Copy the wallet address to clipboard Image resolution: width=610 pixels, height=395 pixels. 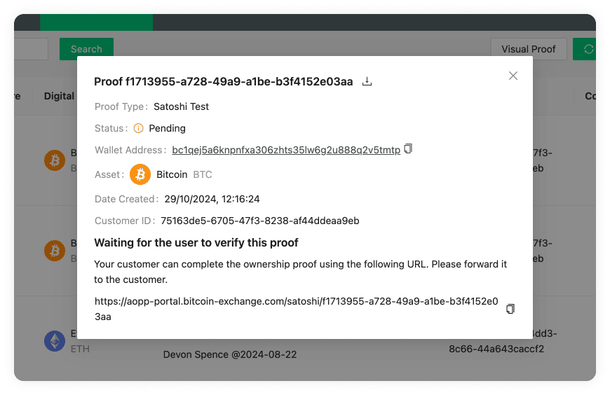408,149
